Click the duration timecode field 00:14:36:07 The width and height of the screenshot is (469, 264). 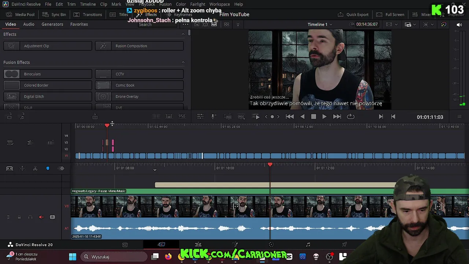pyautogui.click(x=367, y=25)
